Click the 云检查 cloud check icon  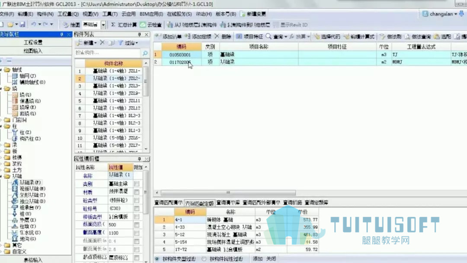pos(143,25)
